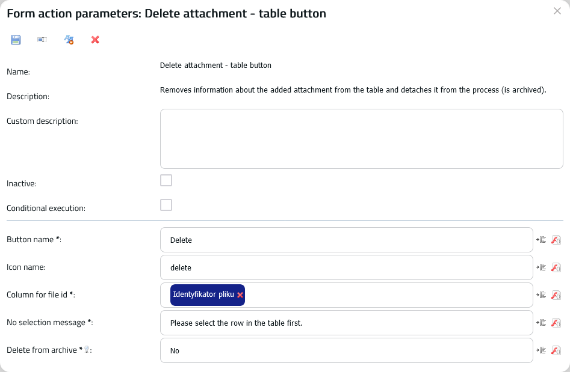
Task: Enable the Inactive checkbox
Action: tap(166, 180)
